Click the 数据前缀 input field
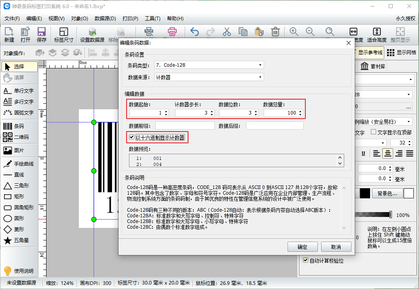Screen dimensions: 419x289 click(x=185, y=125)
